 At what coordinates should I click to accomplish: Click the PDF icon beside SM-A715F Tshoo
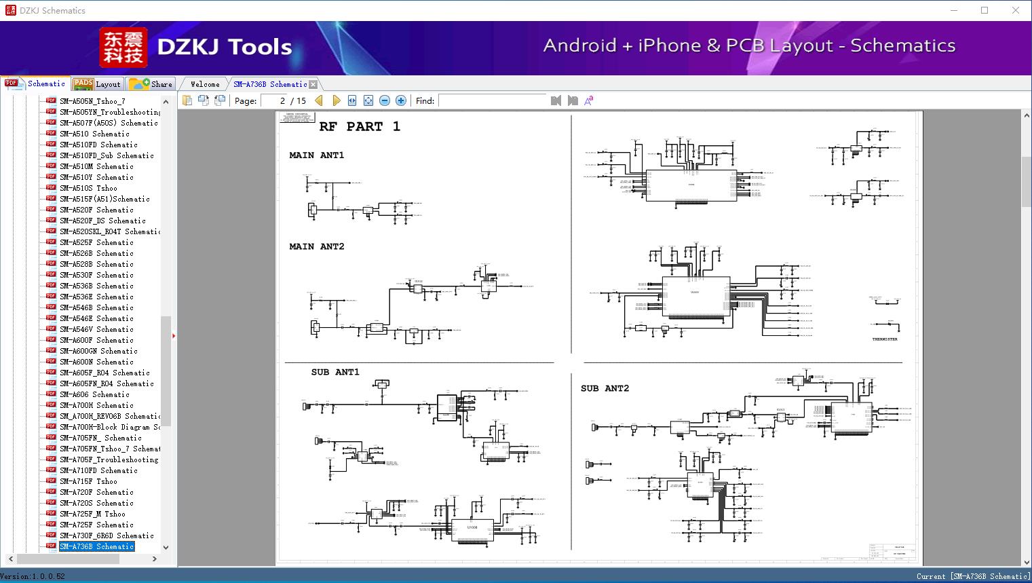[x=51, y=481]
